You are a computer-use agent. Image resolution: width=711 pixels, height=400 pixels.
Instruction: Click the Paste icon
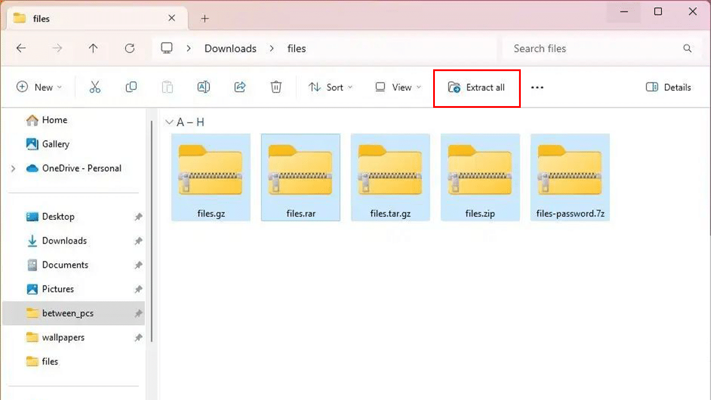167,87
